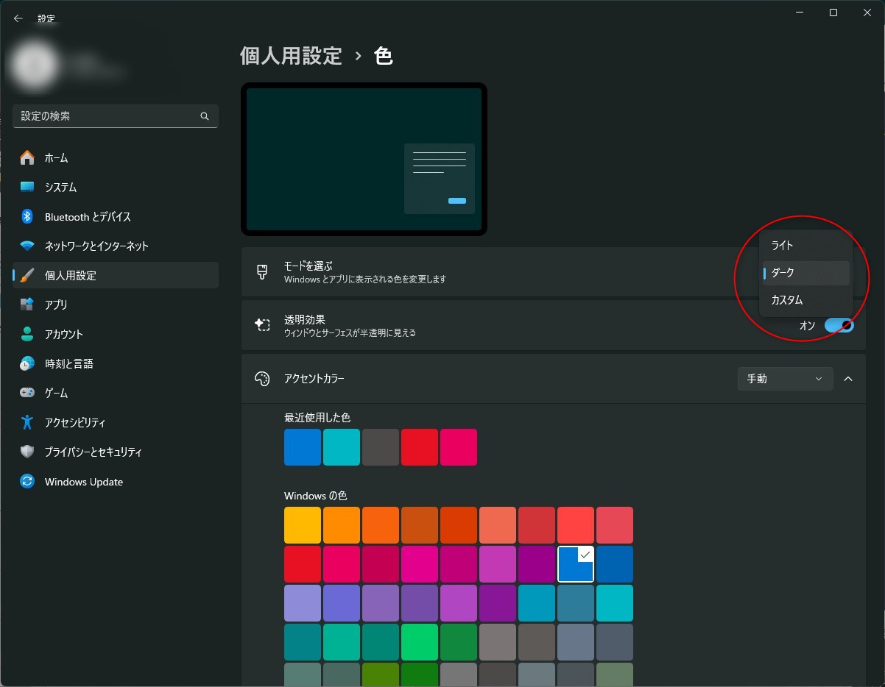Open ネットワークとインターネット settings

pyautogui.click(x=116, y=246)
